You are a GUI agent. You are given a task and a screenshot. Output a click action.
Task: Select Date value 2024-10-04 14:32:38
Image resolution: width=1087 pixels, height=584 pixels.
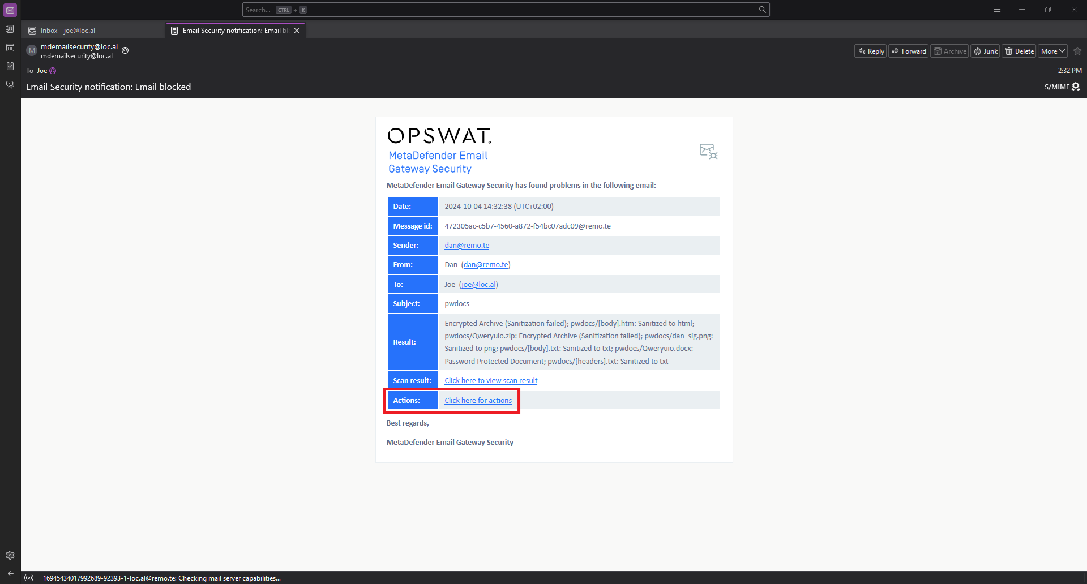(x=499, y=207)
